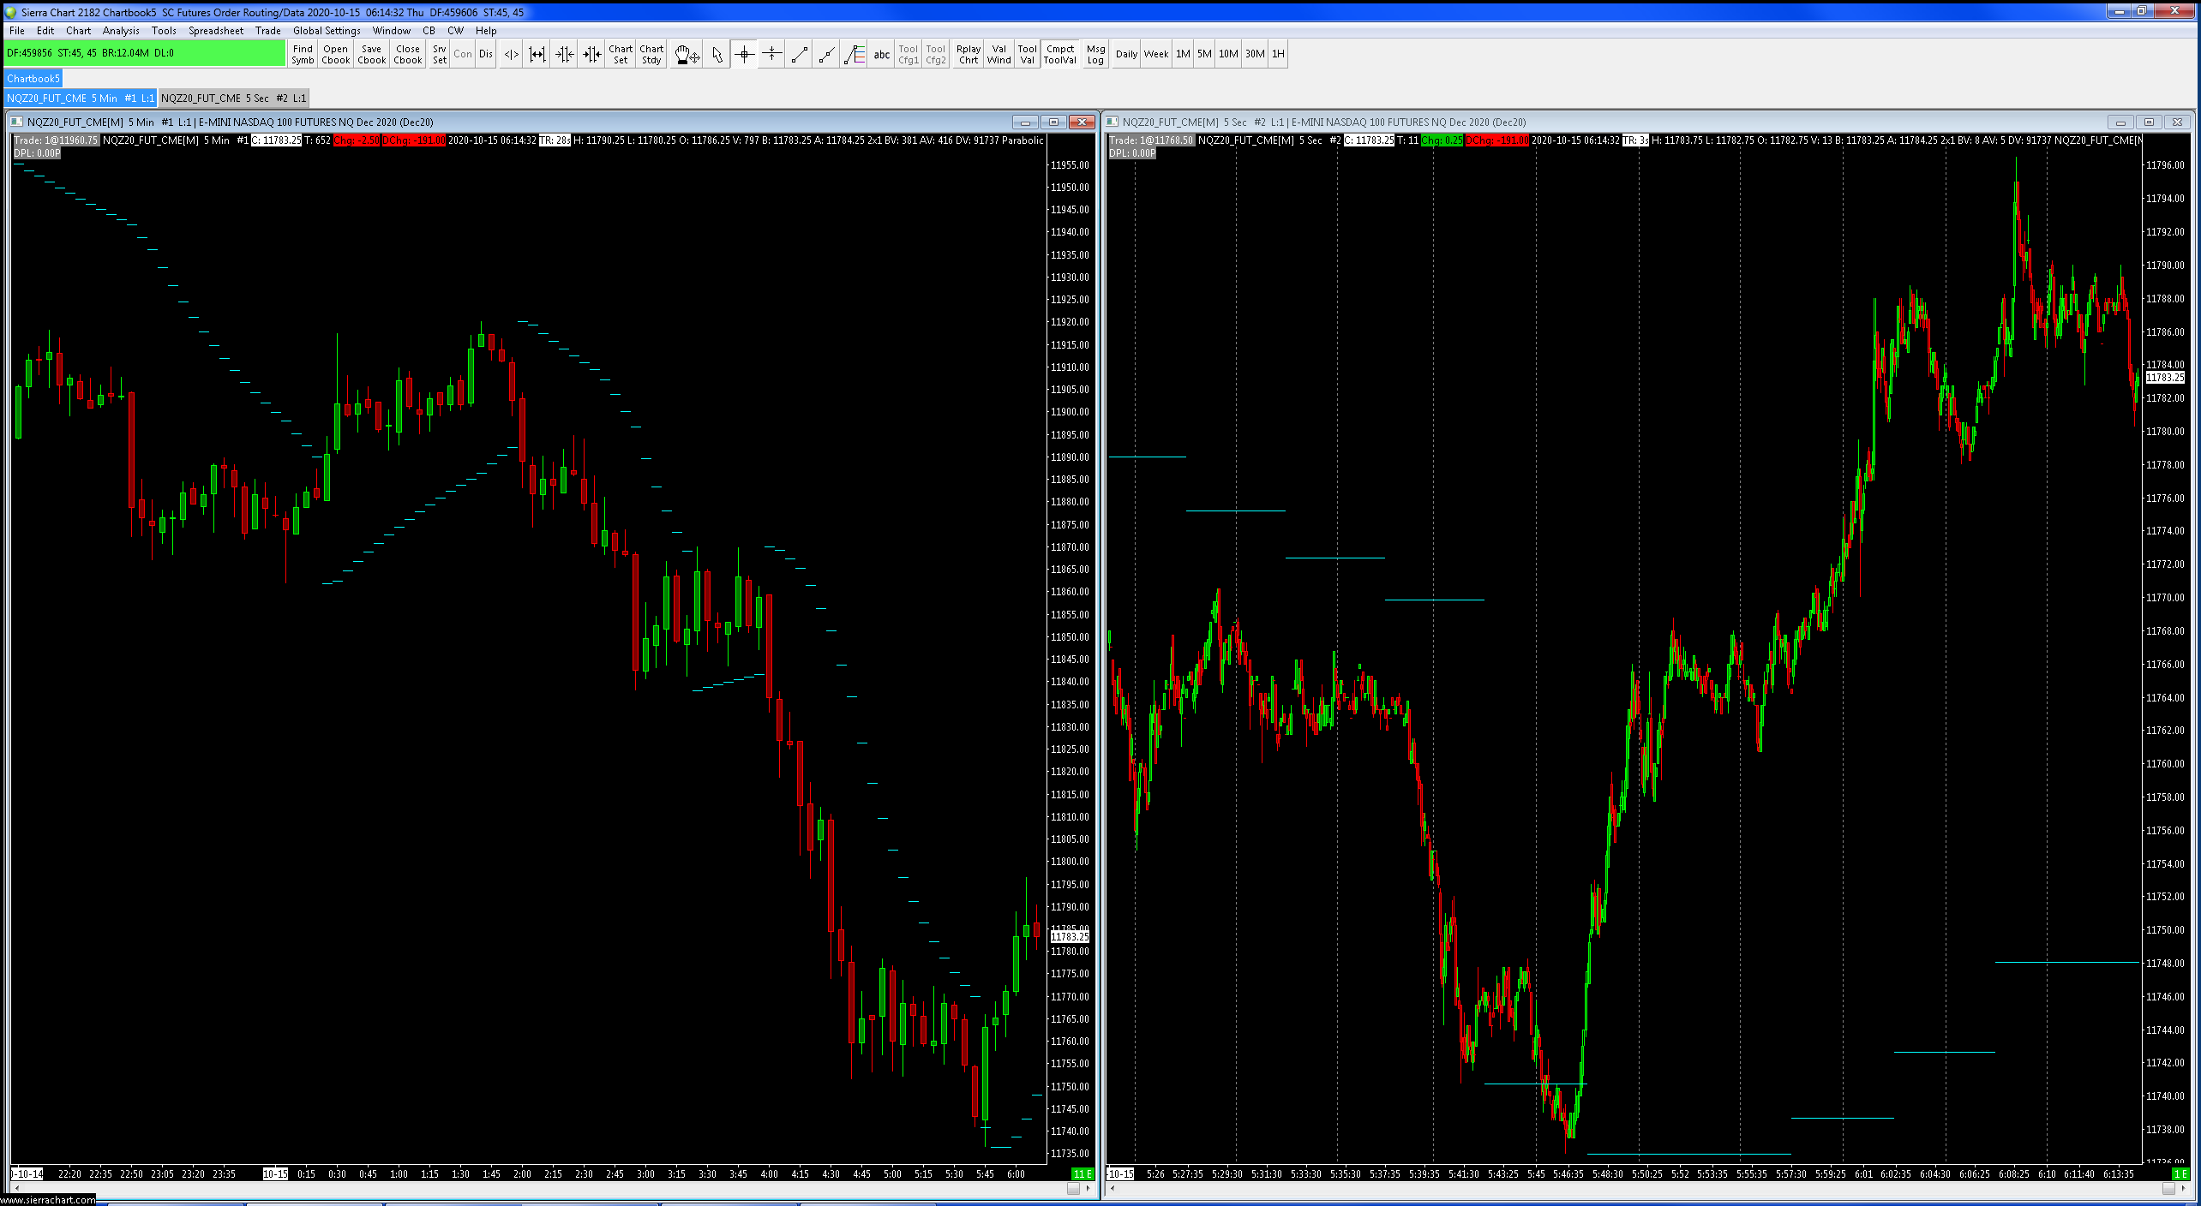Click the Save Cbook button
Screen dimensions: 2201x1206
[x=371, y=55]
